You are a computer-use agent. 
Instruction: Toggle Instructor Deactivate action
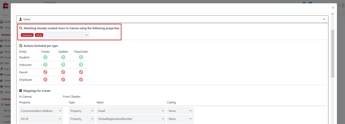[81, 65]
